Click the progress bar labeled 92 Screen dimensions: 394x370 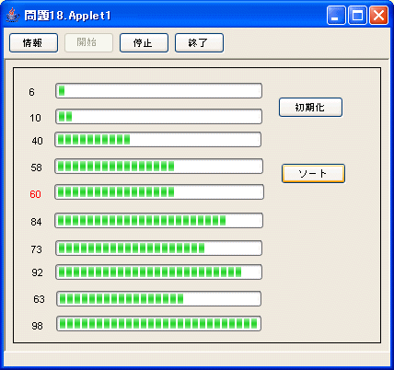158,272
